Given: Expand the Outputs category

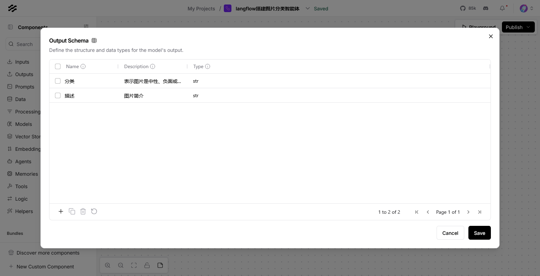Looking at the screenshot, I should (24, 74).
